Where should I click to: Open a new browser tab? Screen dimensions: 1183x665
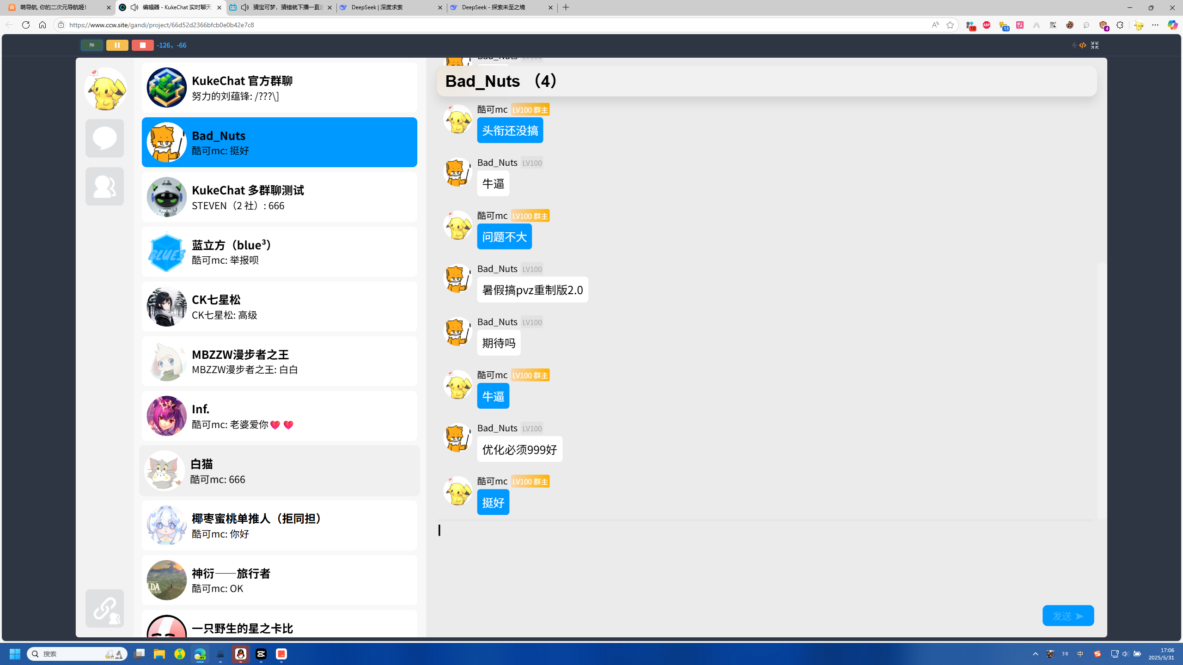coord(566,7)
